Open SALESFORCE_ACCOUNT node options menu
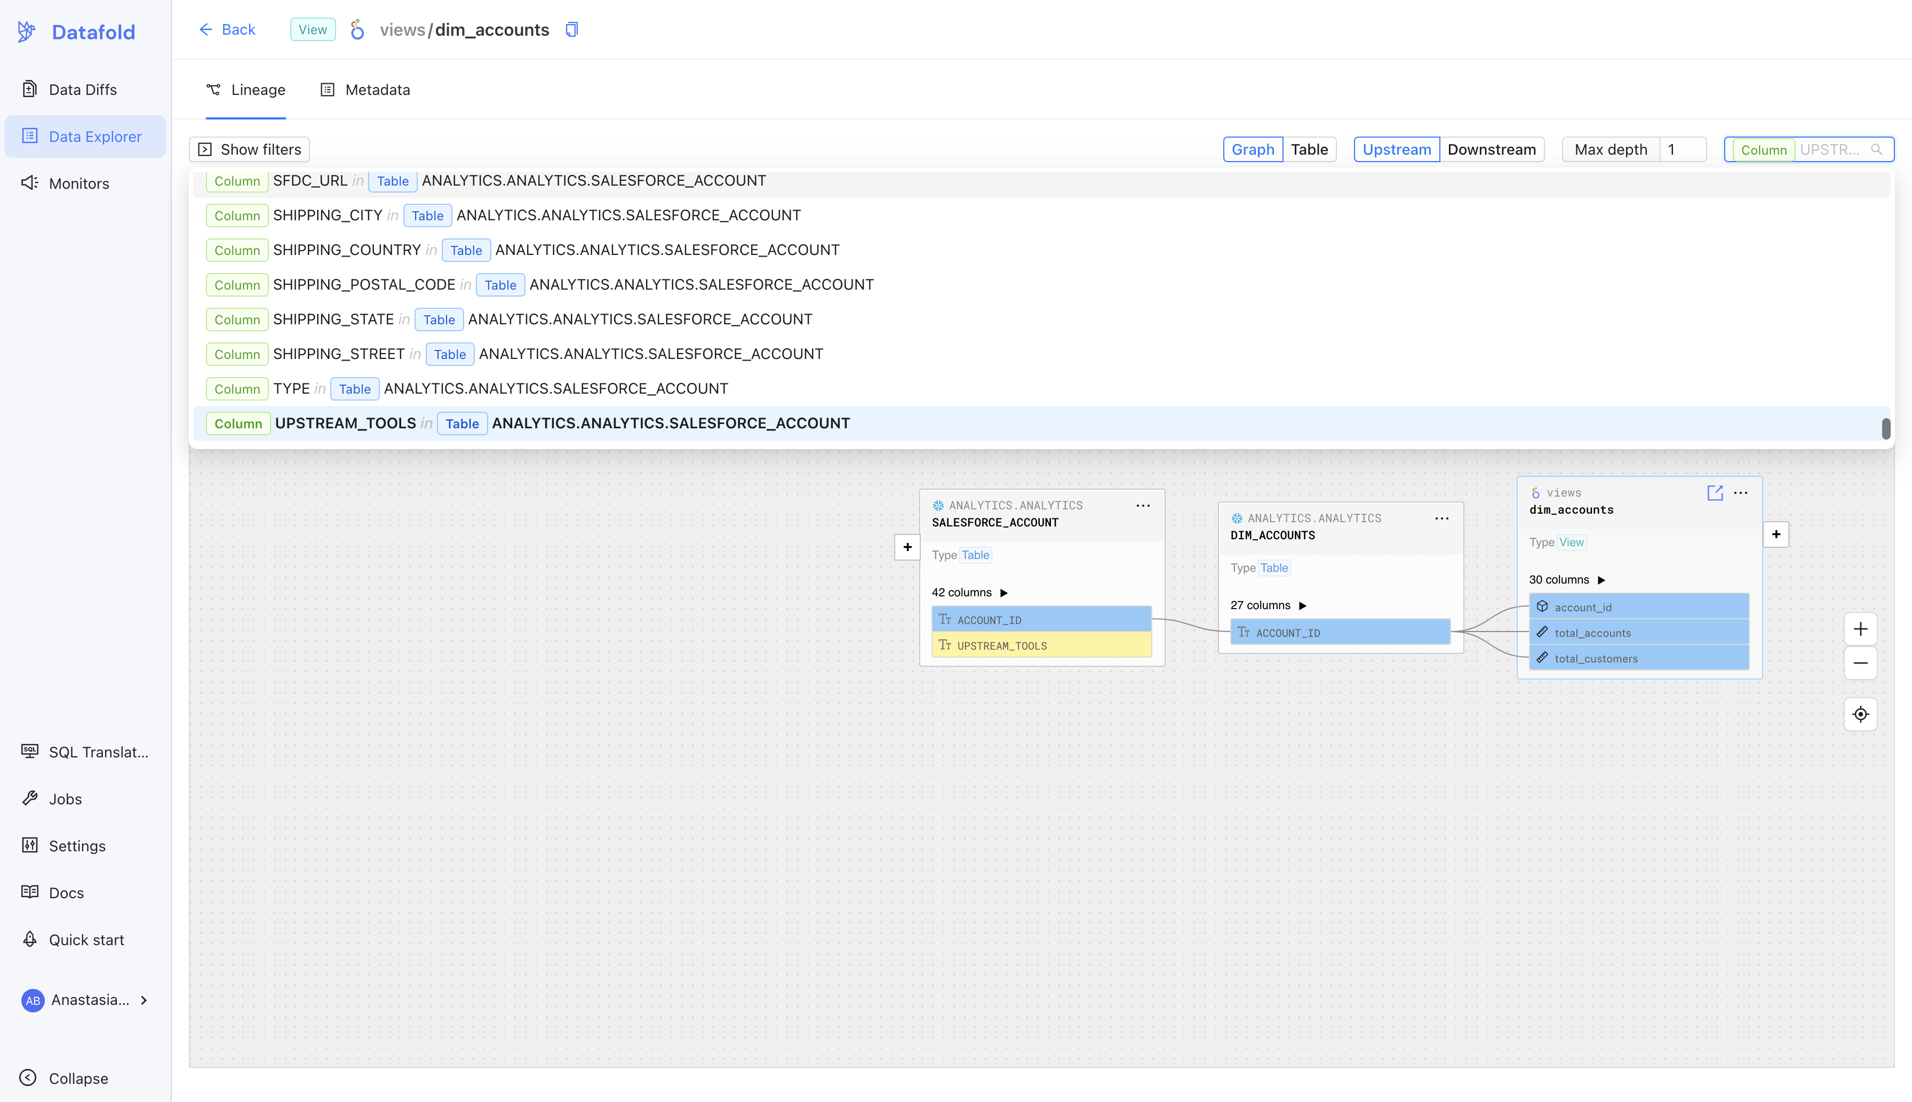This screenshot has width=1912, height=1102. pyautogui.click(x=1143, y=506)
